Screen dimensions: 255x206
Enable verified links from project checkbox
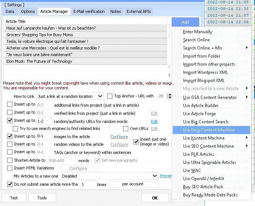pos(10,113)
